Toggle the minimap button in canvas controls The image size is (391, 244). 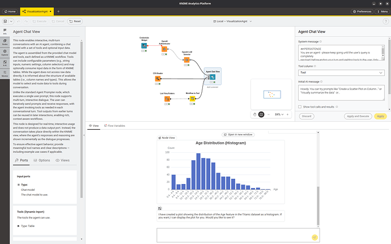coord(261,114)
